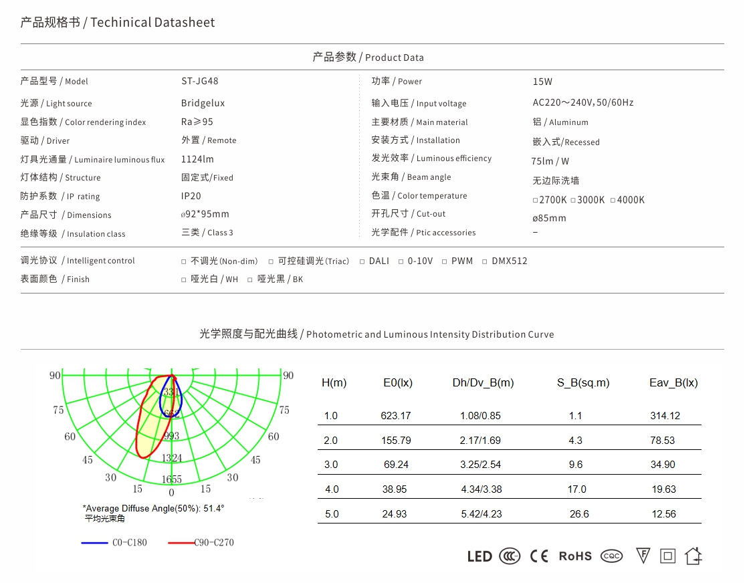This screenshot has height=583, width=745.
Task: Click the 155.79 illuminance cell
Action: (396, 441)
